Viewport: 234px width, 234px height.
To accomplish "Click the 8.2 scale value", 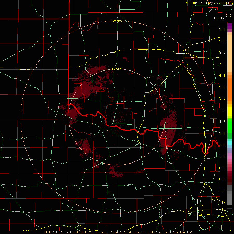I will 222,52.
